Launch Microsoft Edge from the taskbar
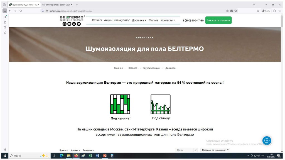The height and width of the screenshot is (160, 285). [x=62, y=156]
